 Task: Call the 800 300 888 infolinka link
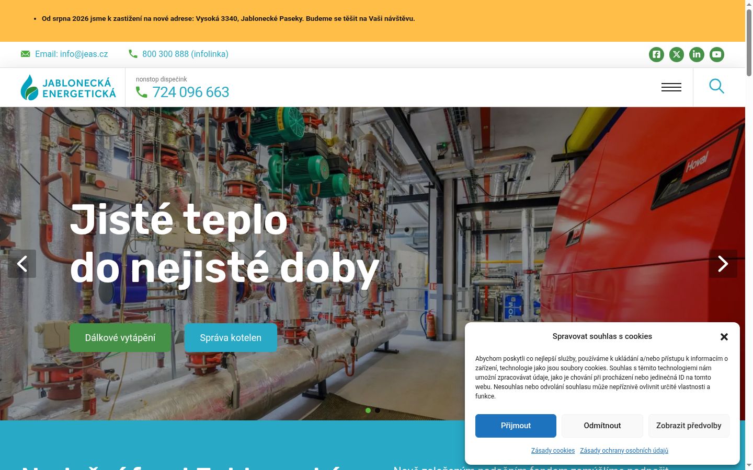185,54
